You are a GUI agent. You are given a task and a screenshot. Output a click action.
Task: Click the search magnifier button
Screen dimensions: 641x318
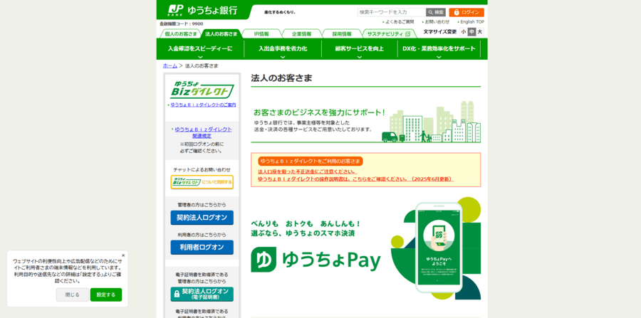pos(435,12)
